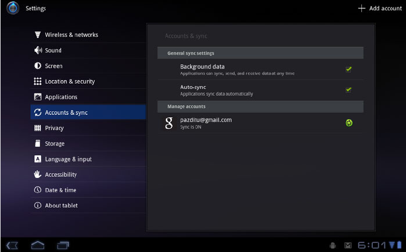
Task: Uncheck the Auto-sync checkbox
Action: (x=349, y=90)
